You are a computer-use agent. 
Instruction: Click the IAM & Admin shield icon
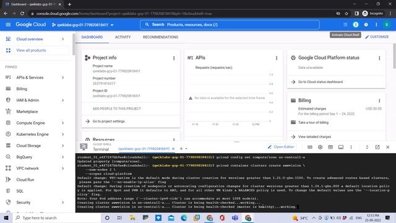point(8,100)
